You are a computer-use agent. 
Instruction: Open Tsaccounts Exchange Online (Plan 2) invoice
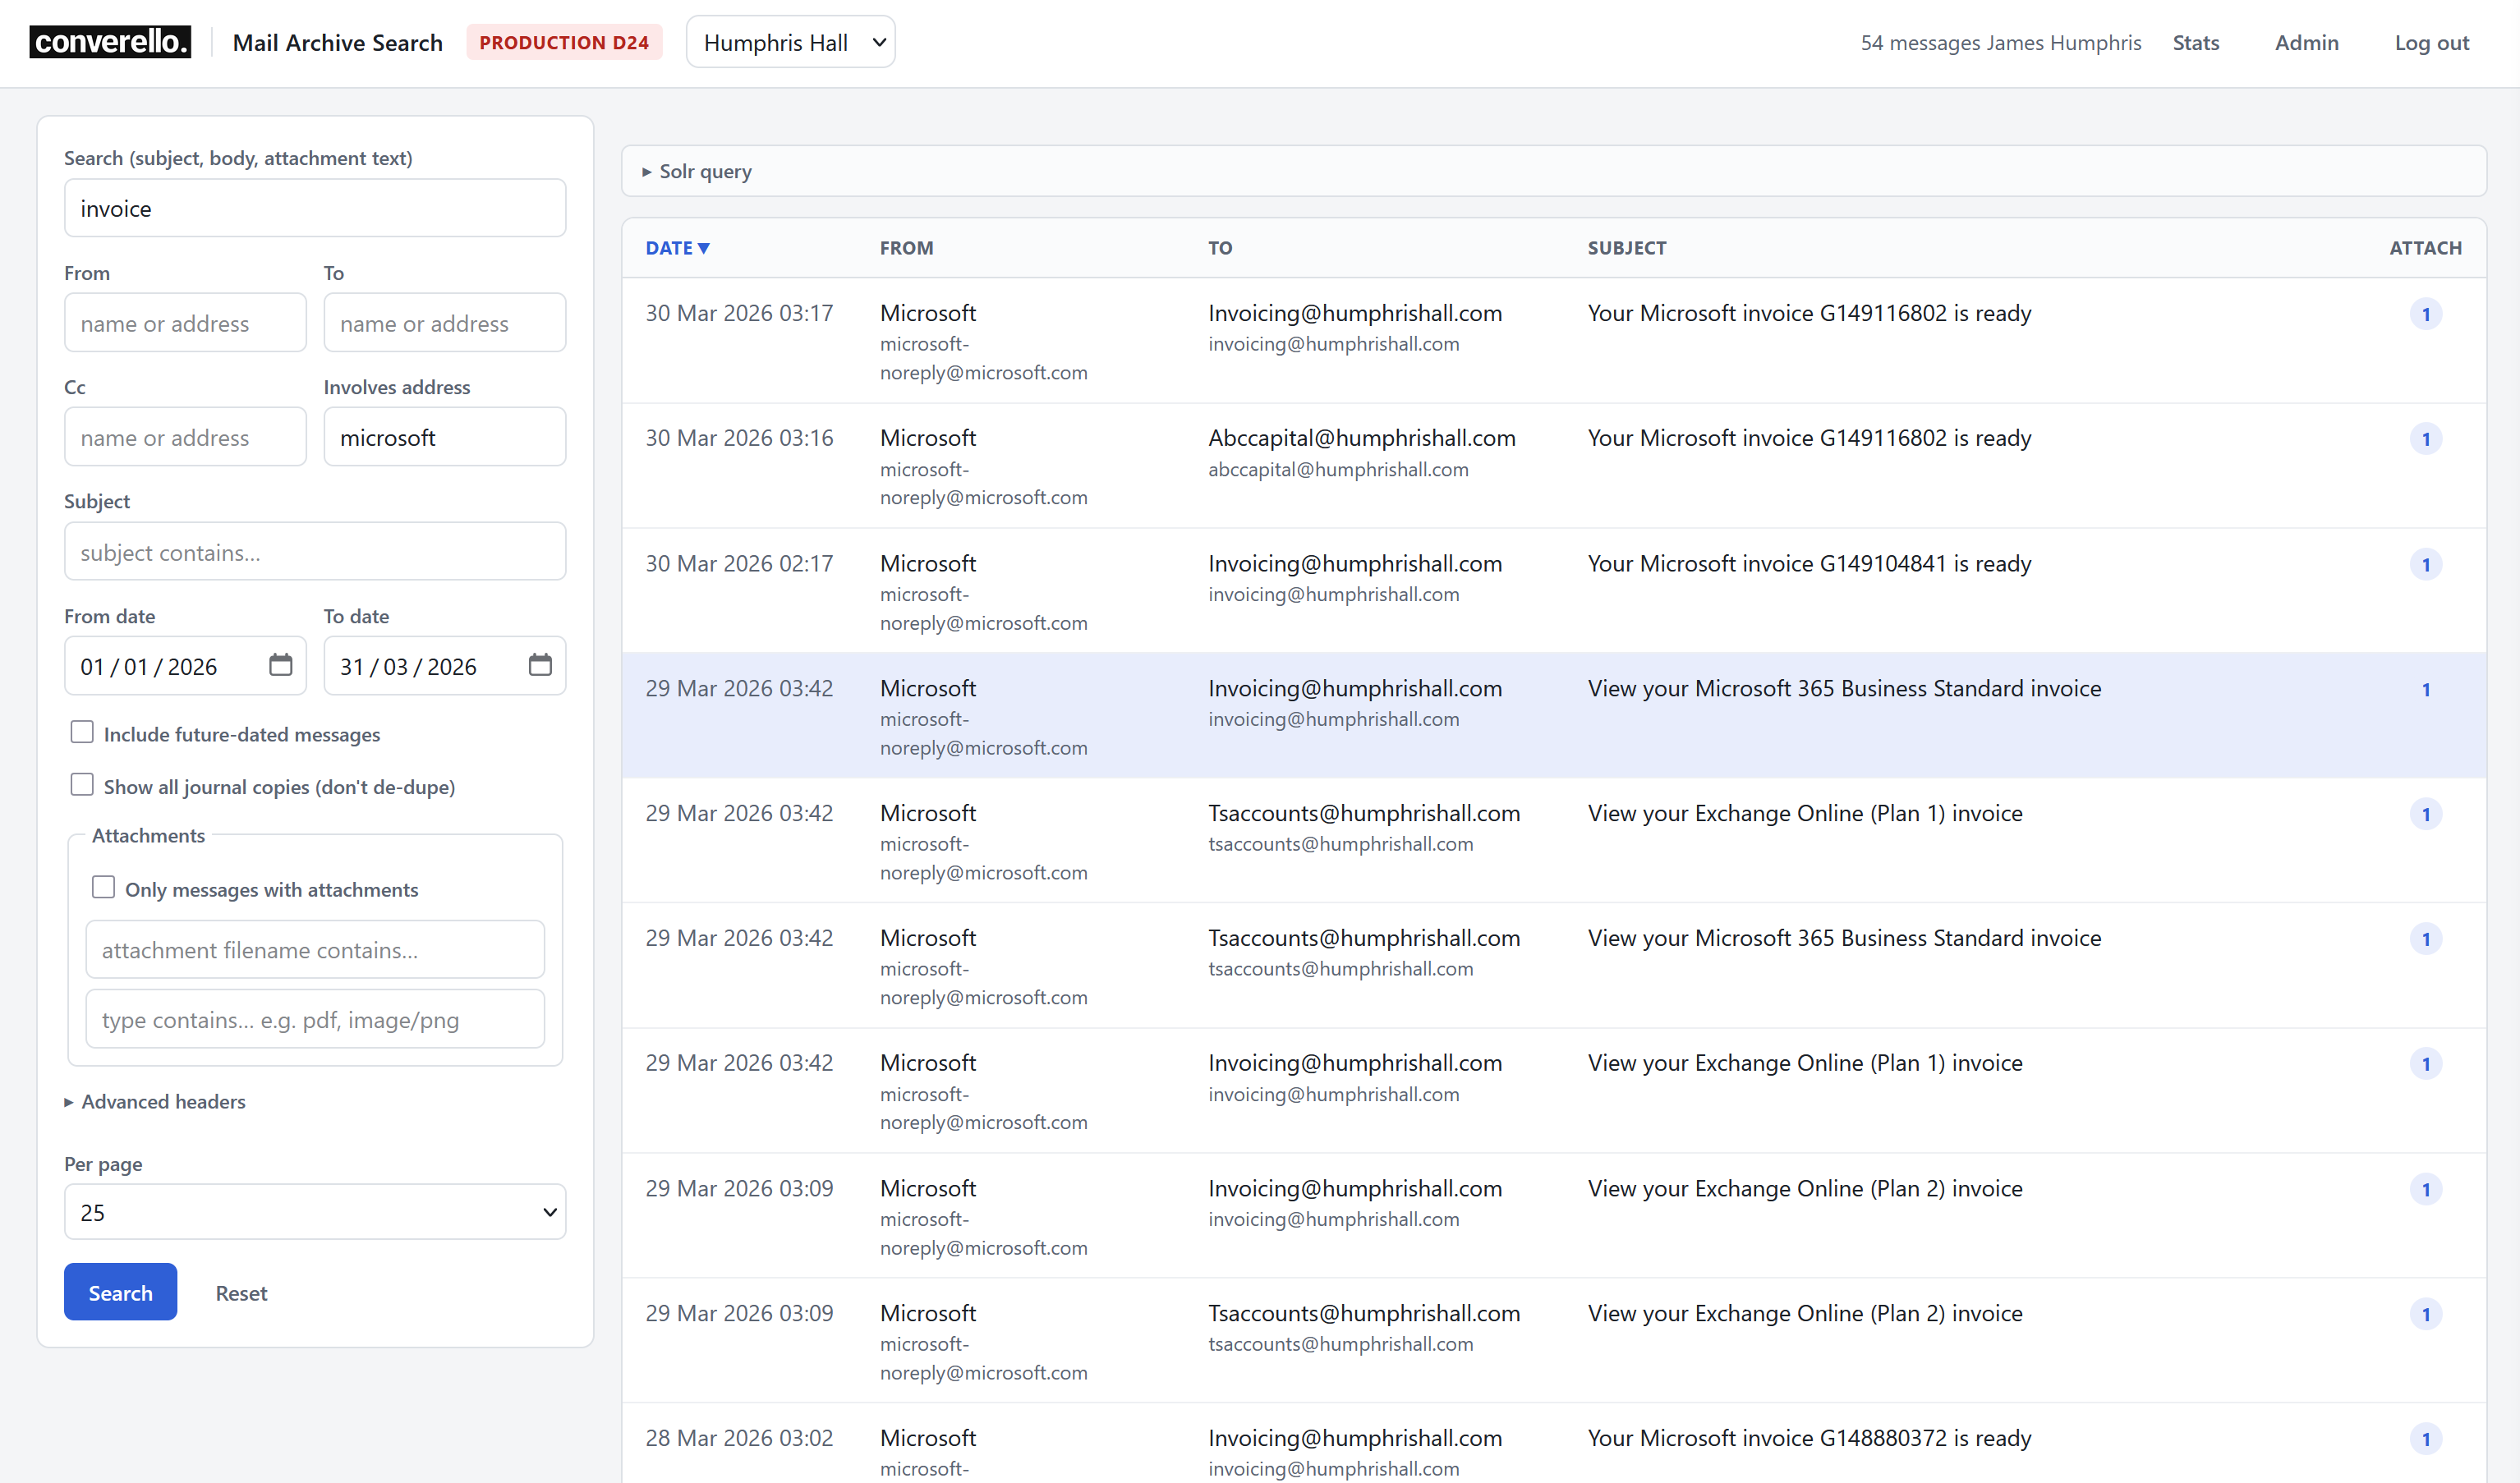click(1554, 1341)
